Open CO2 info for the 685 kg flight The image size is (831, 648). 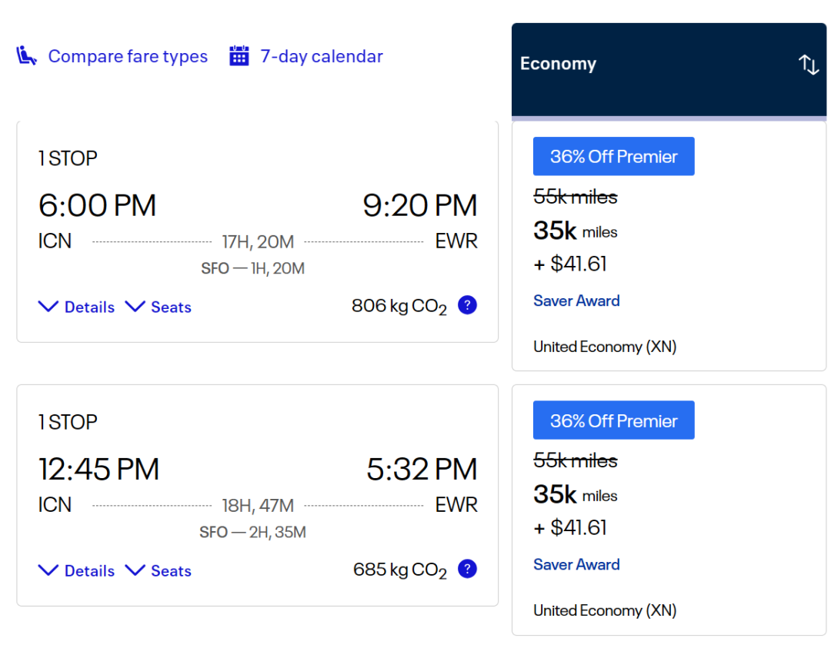(x=468, y=569)
